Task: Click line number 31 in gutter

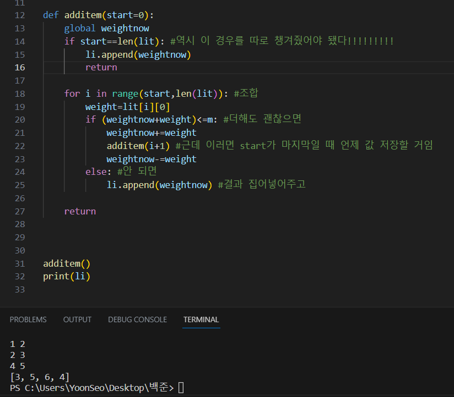Action: point(20,263)
